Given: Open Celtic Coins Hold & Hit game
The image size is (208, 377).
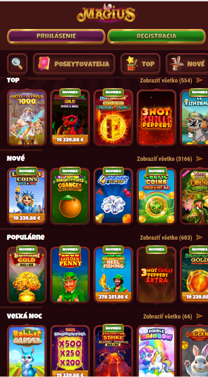Looking at the screenshot, I should tap(156, 196).
